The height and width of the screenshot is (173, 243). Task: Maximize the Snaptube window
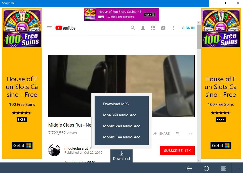227,3
